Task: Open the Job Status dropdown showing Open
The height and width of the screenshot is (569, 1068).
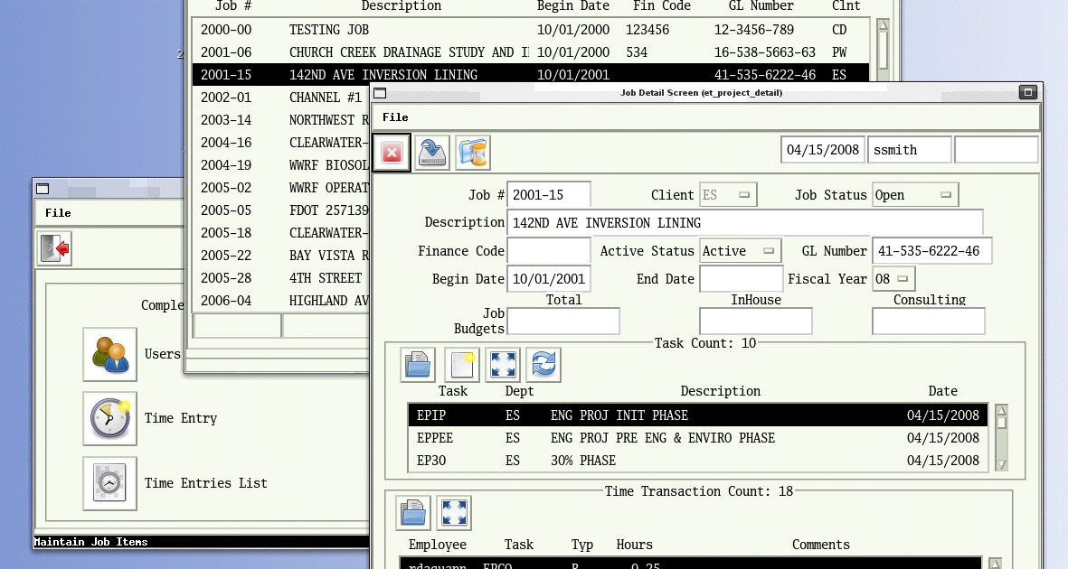Action: click(946, 193)
